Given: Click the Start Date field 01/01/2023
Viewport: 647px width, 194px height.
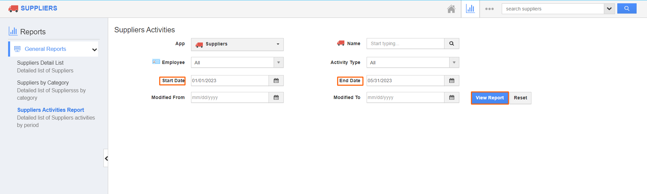Looking at the screenshot, I should [230, 81].
